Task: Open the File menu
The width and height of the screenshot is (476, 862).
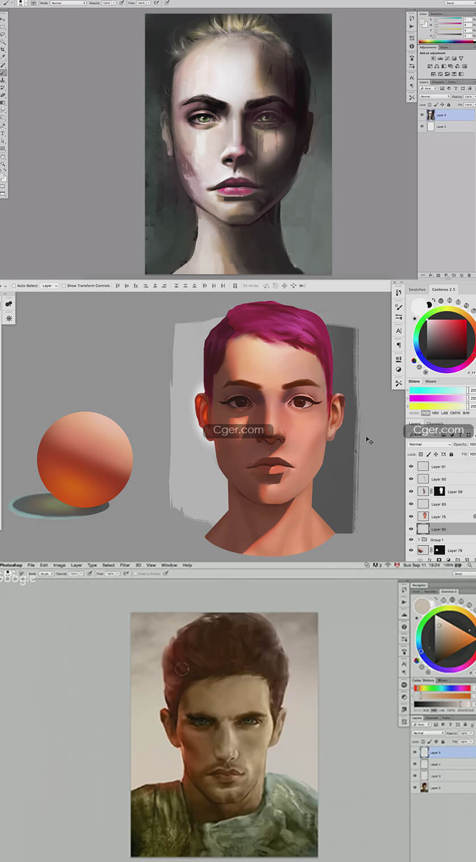Action: point(31,565)
